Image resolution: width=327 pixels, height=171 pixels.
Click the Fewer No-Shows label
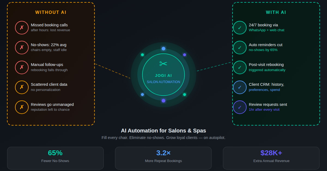point(55,161)
